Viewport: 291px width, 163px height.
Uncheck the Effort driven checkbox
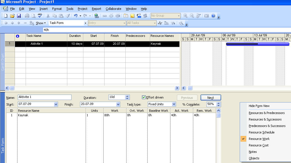[x=144, y=97]
